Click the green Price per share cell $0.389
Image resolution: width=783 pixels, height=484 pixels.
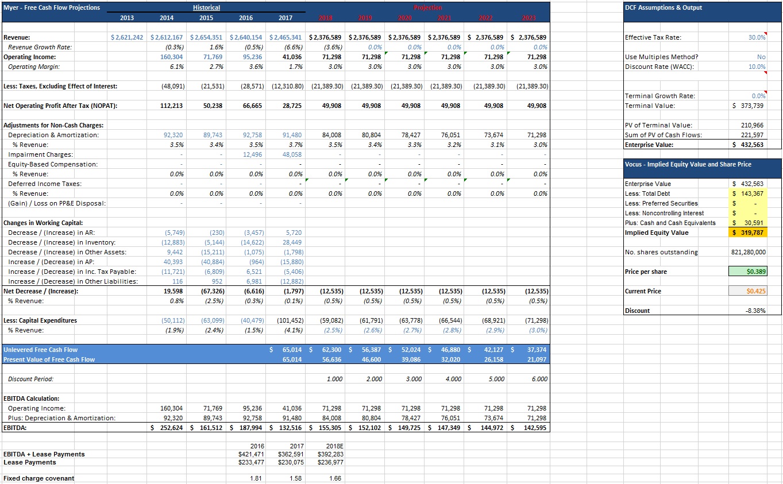(749, 272)
